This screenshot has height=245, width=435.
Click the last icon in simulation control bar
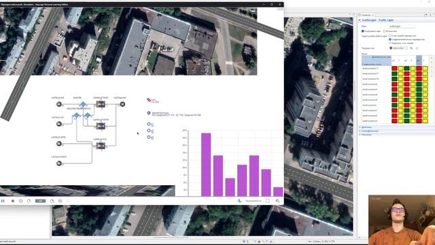[x=60, y=201]
